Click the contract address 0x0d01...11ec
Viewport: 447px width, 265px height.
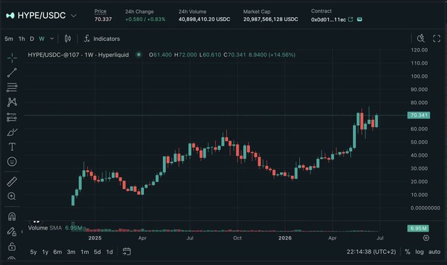[x=329, y=20]
